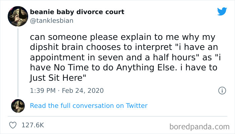
Task: Click the word "Twitter" in the conversation link
Action: coord(136,106)
